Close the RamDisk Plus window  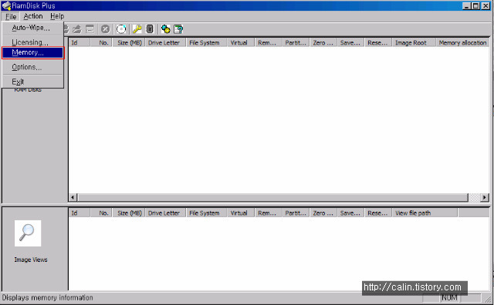(486, 6)
